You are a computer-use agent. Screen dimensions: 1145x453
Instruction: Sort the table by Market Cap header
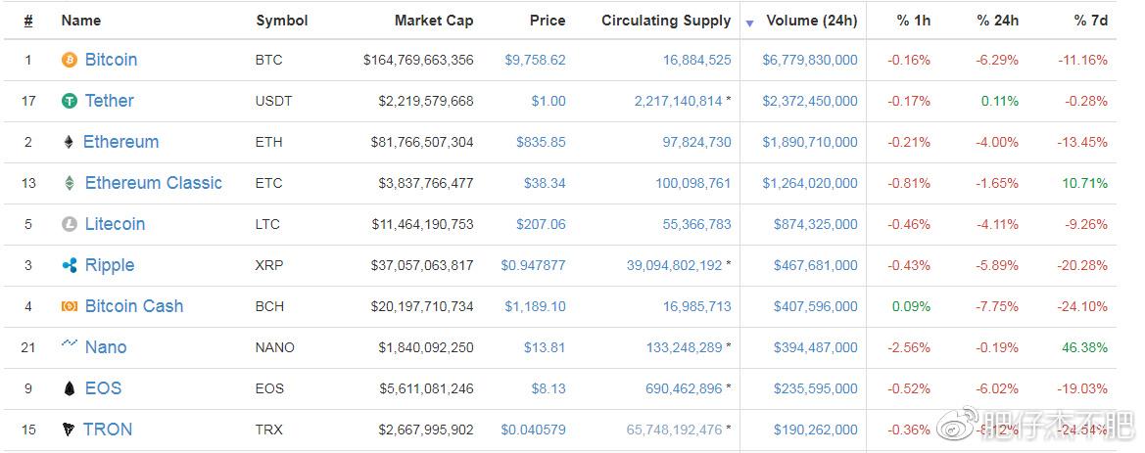click(434, 21)
